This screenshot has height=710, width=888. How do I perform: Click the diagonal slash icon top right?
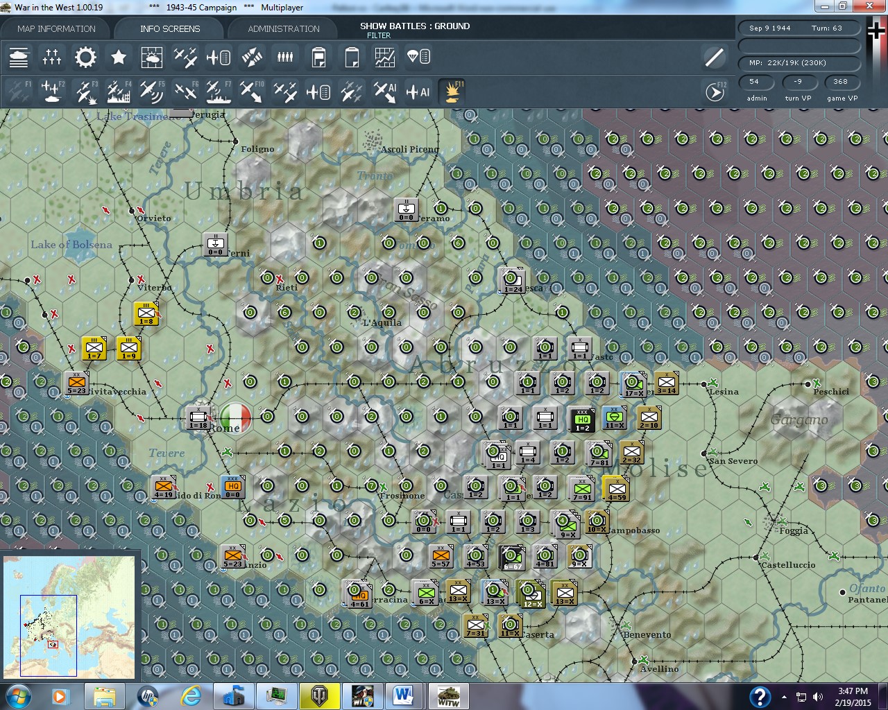(714, 57)
